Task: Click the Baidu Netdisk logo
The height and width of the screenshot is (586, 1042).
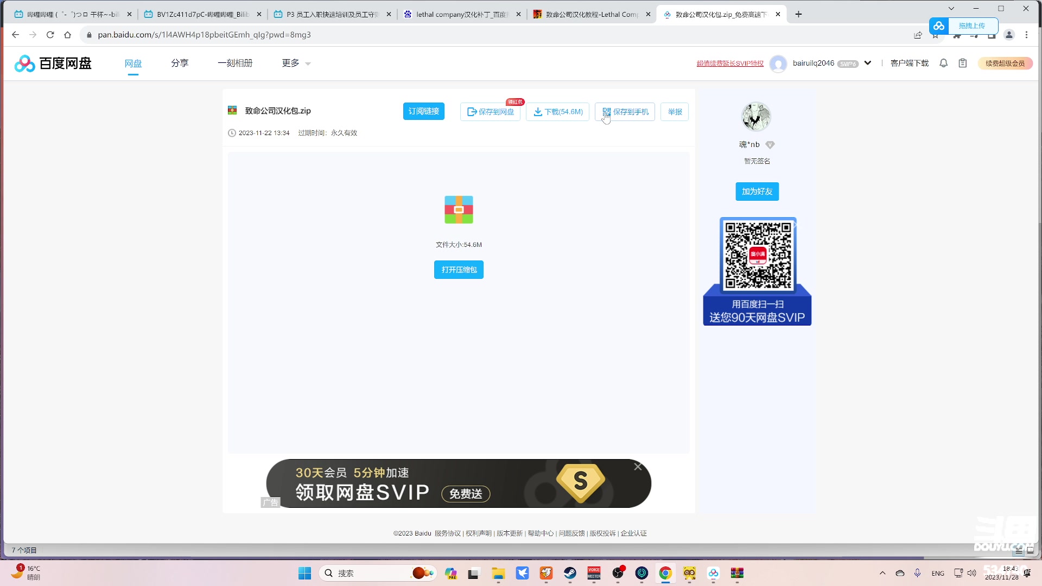Action: (x=53, y=63)
